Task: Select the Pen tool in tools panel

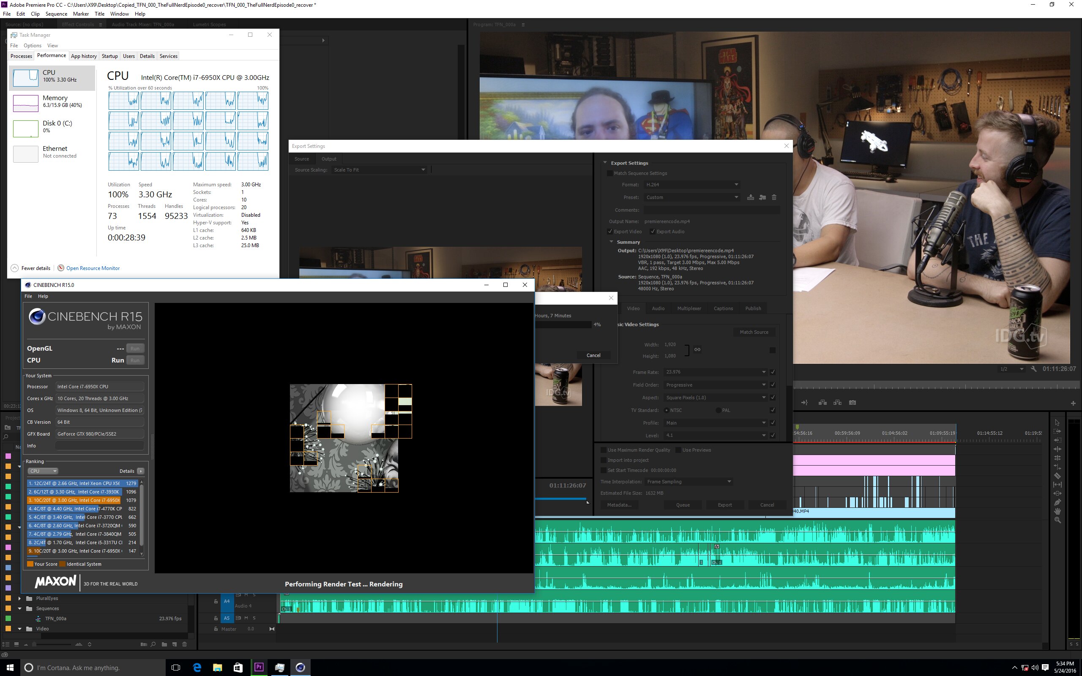Action: (1057, 502)
